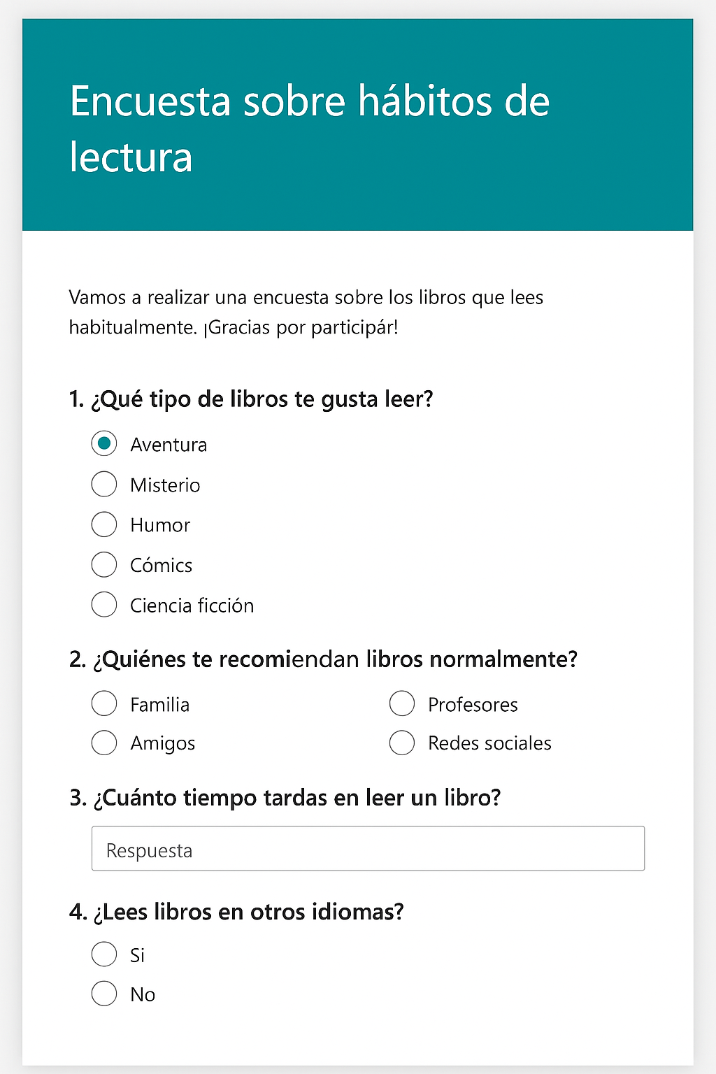Click question 1 heading about book types

[x=251, y=399]
